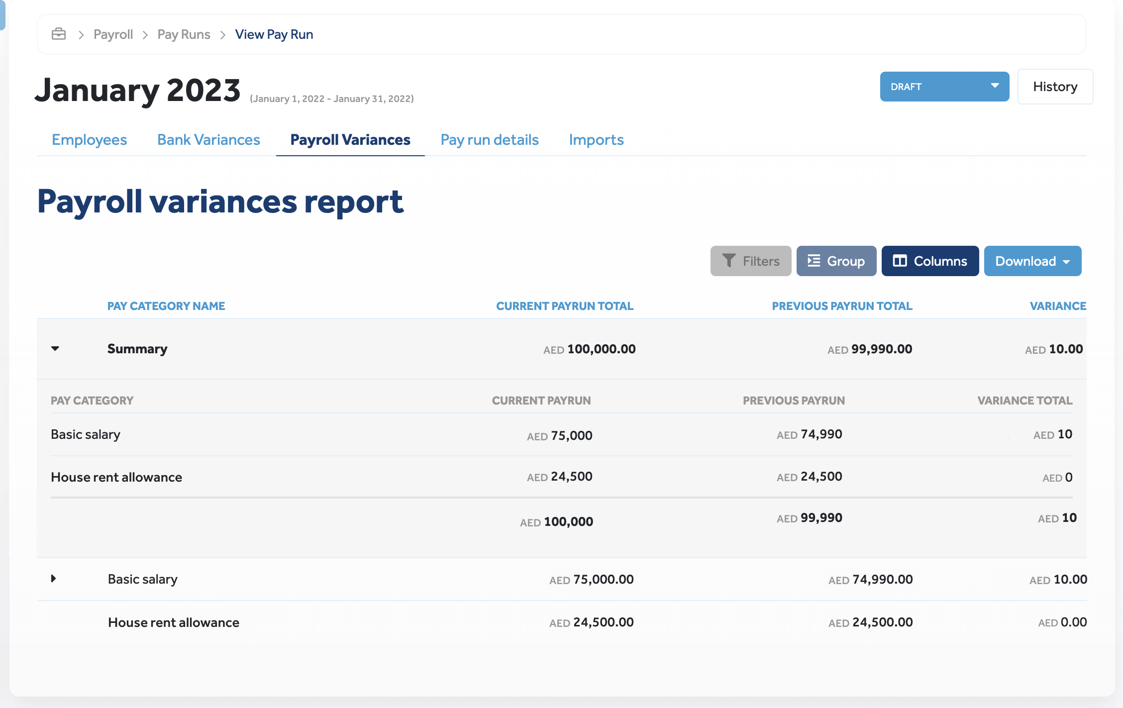This screenshot has width=1123, height=708.
Task: Open the DRAFT status dropdown
Action: click(x=944, y=87)
